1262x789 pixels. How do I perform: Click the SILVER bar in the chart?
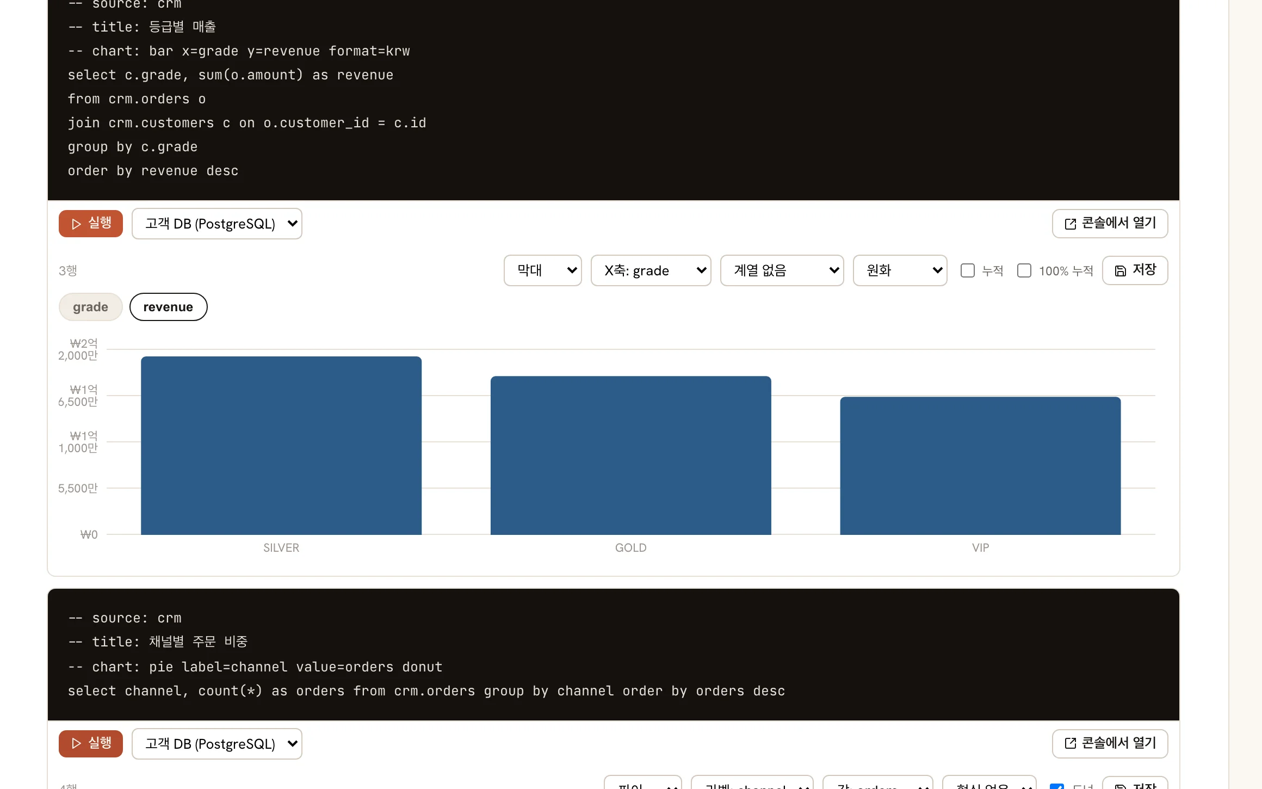click(x=281, y=446)
